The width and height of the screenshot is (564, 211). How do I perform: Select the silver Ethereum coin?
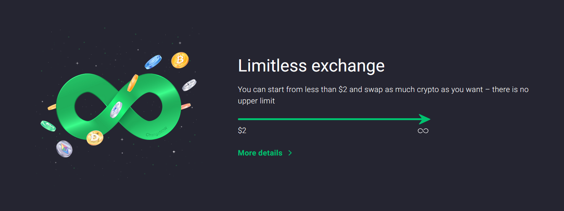pos(64,149)
